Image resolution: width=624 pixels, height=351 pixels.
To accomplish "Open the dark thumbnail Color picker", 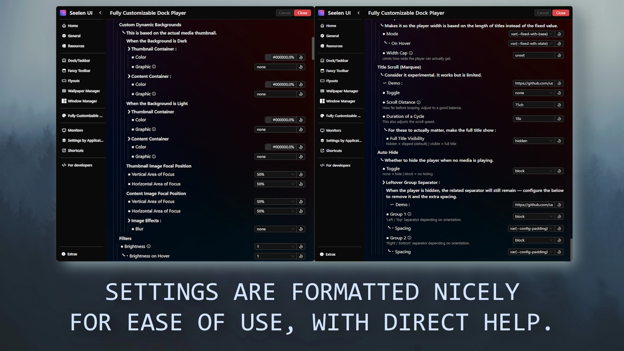I will click(x=268, y=57).
